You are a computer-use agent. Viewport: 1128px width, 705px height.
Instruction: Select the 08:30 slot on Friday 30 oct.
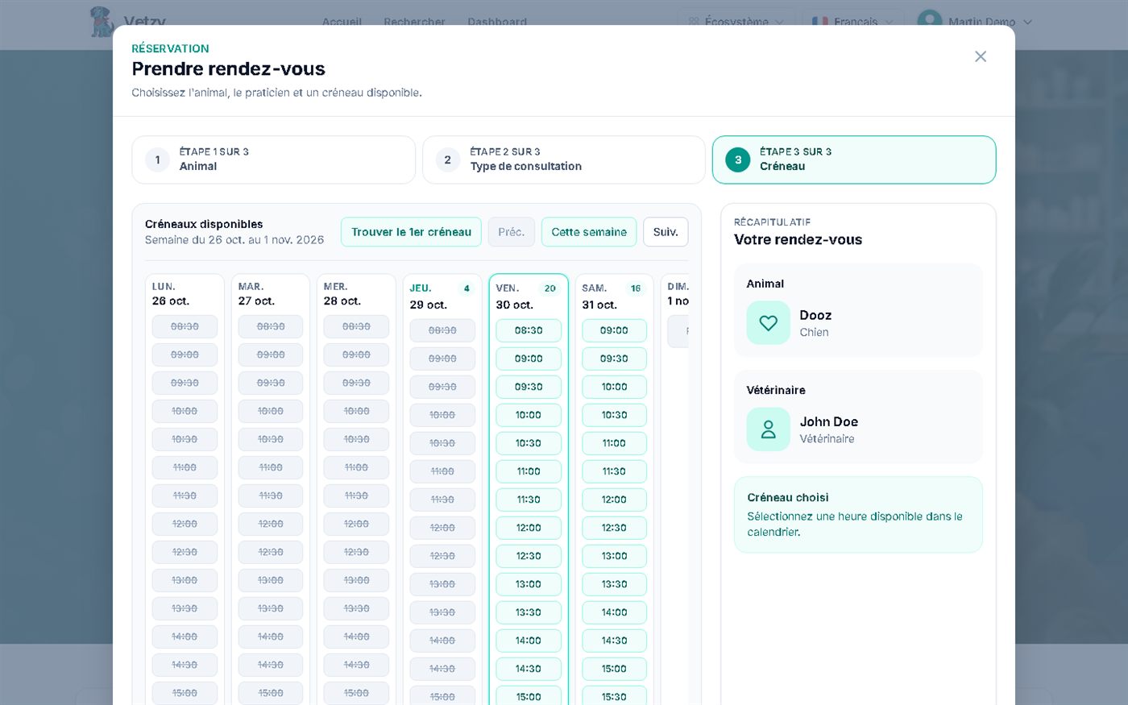point(529,330)
